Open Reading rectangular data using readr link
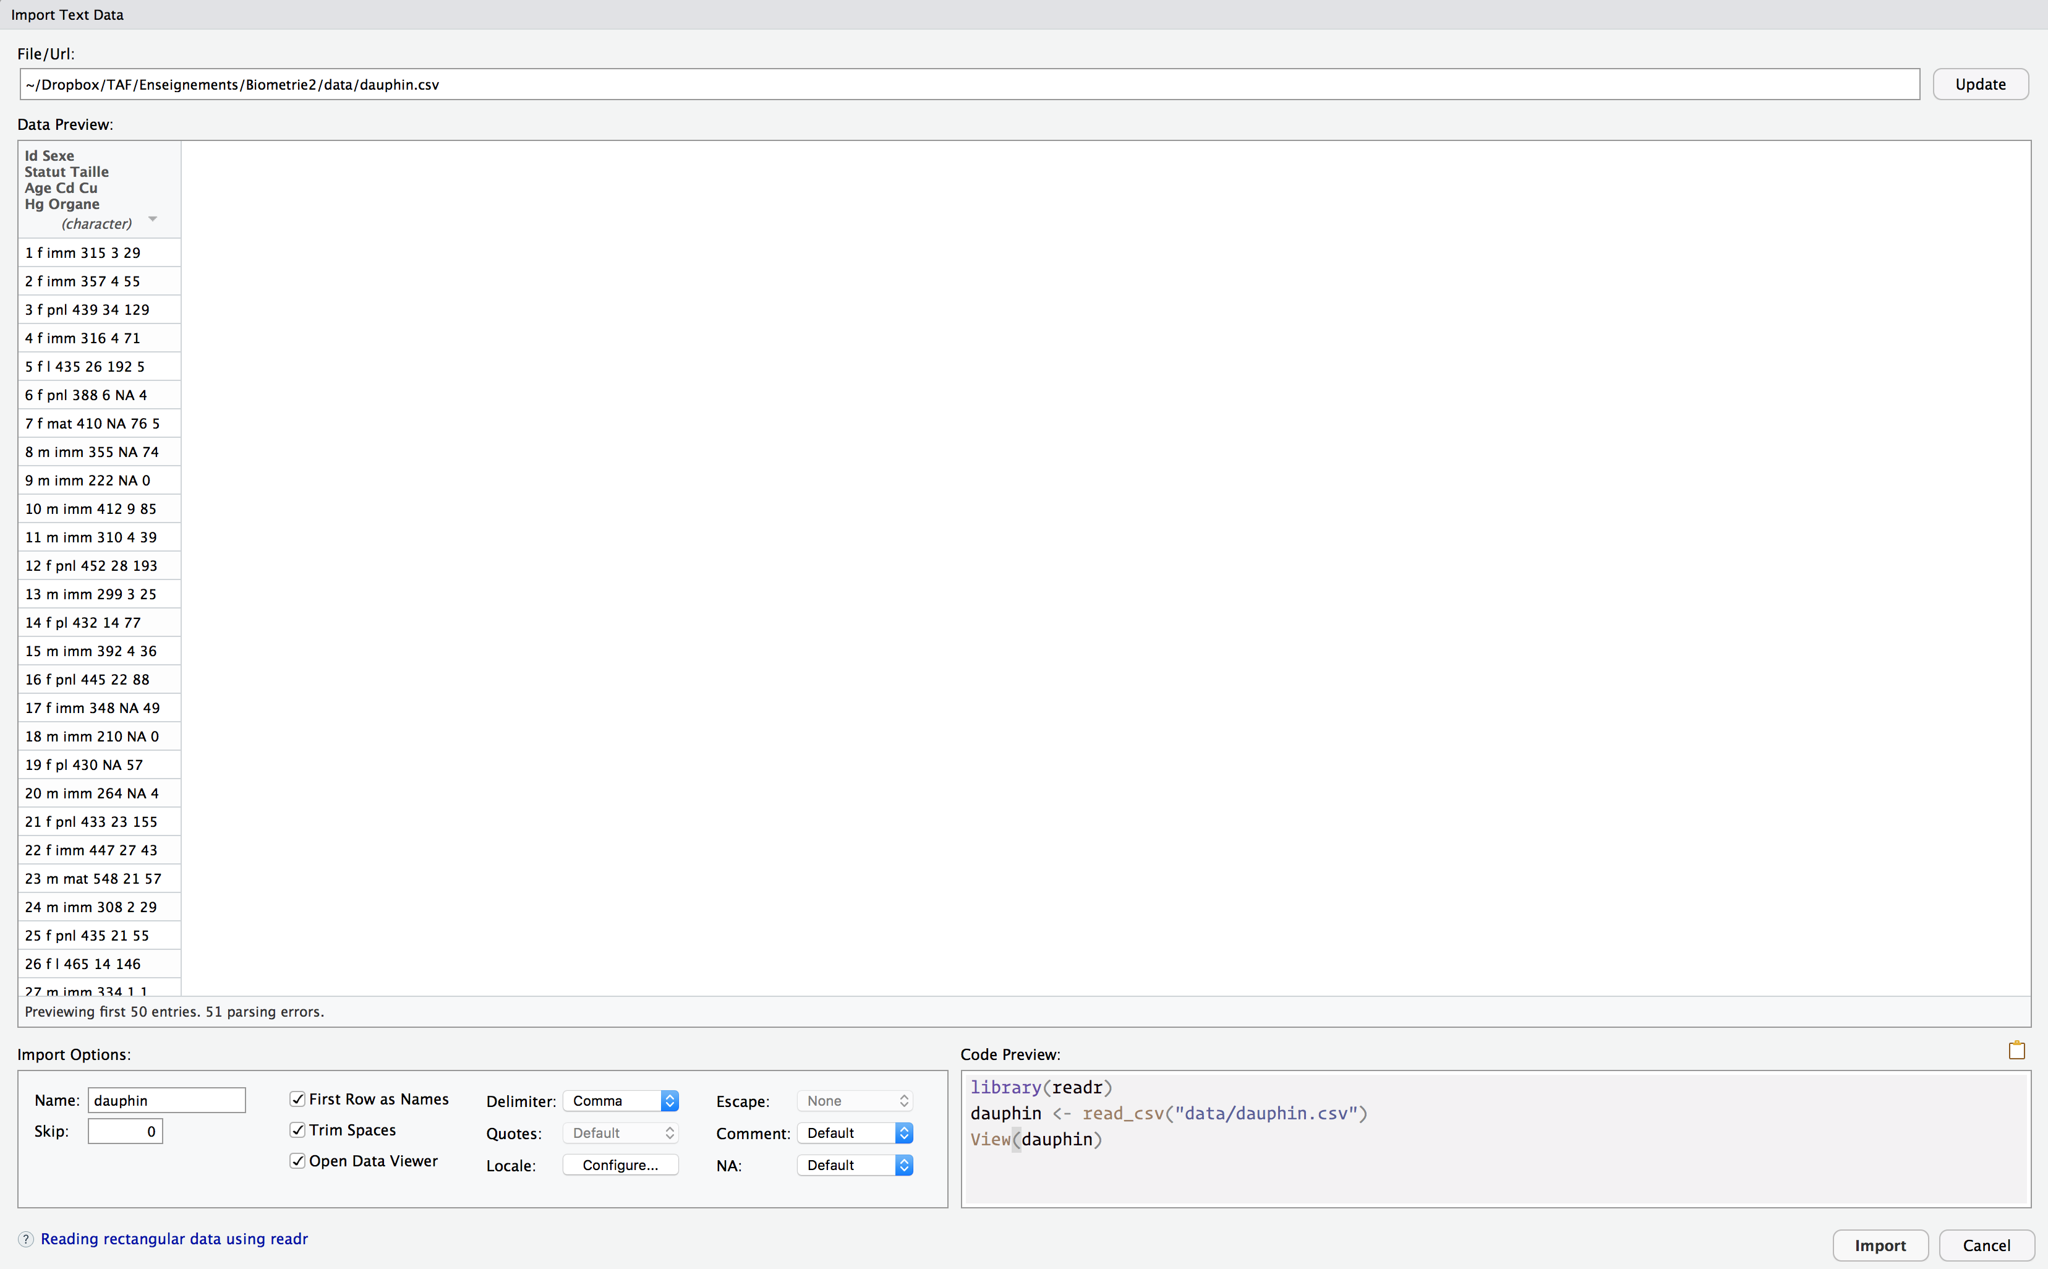This screenshot has height=1269, width=2048. [174, 1239]
